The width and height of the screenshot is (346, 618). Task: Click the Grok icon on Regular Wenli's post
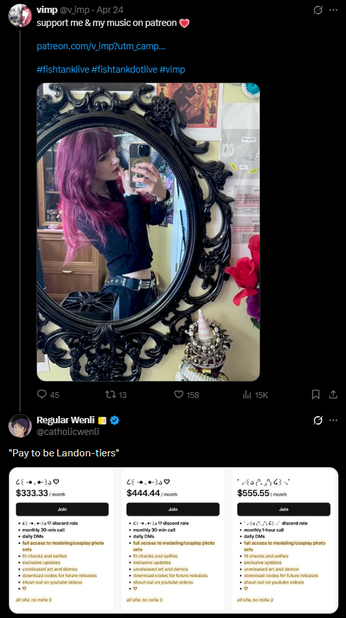pos(317,421)
